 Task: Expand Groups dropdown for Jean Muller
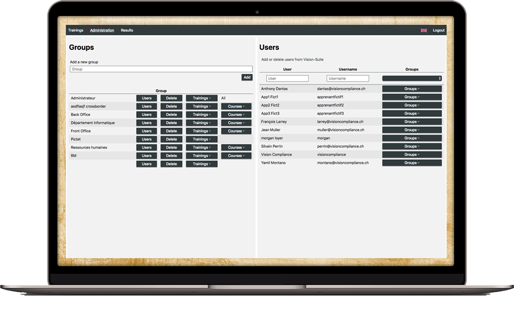tap(412, 130)
